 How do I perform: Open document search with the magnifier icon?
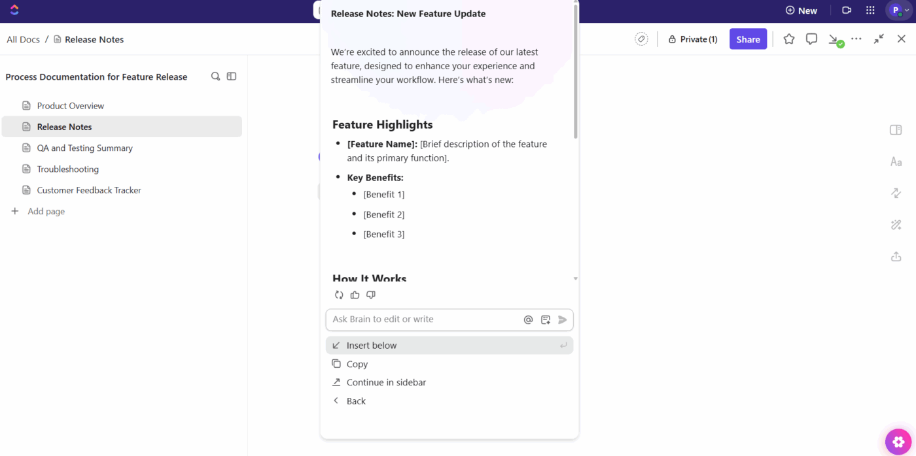(x=215, y=76)
